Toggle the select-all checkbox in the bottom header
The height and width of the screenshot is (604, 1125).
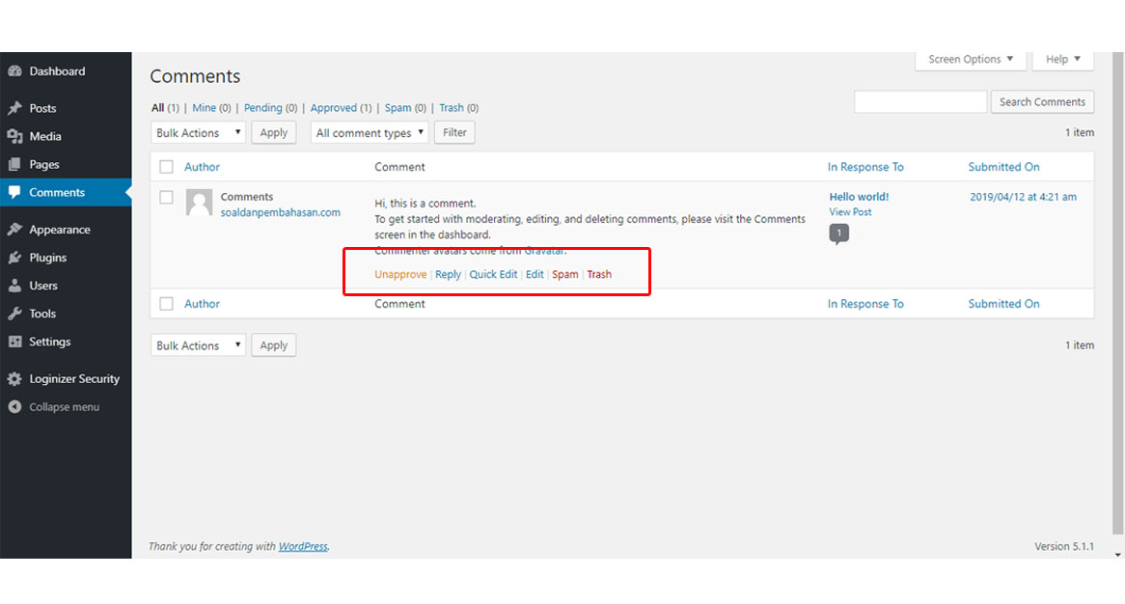point(166,303)
